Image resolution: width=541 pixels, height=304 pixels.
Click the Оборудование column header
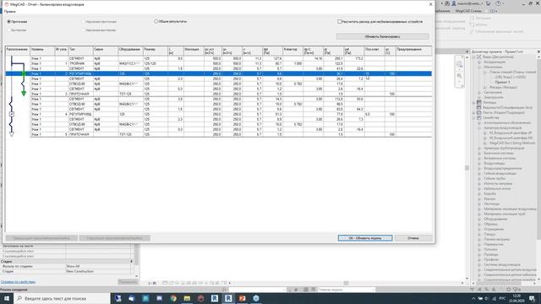click(x=130, y=51)
